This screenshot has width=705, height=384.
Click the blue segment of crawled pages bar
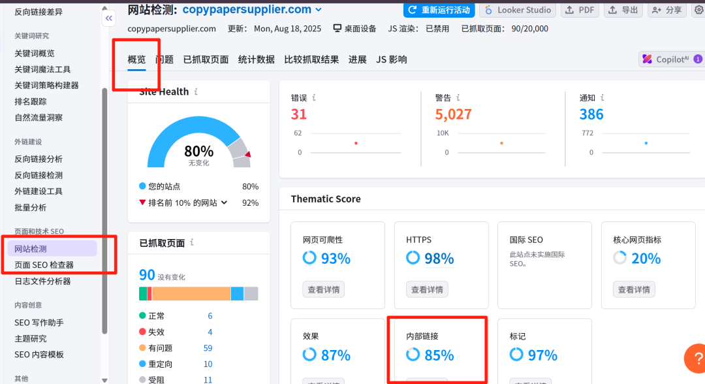[x=237, y=294]
